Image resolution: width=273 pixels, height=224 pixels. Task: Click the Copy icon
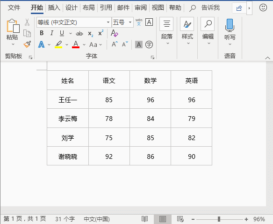pyautogui.click(x=27, y=33)
